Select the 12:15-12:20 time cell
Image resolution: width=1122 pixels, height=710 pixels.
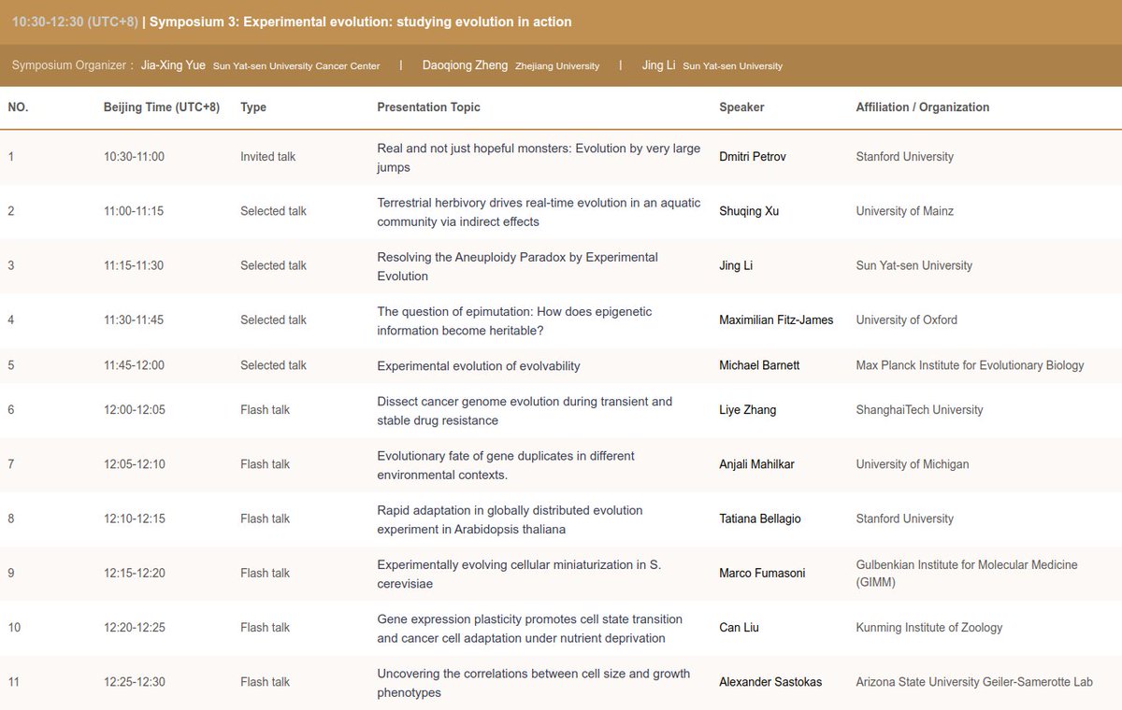[x=134, y=573]
